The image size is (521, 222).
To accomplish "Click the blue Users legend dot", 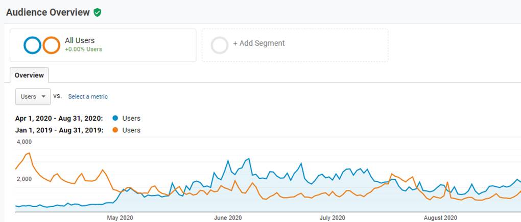I will click(x=114, y=119).
